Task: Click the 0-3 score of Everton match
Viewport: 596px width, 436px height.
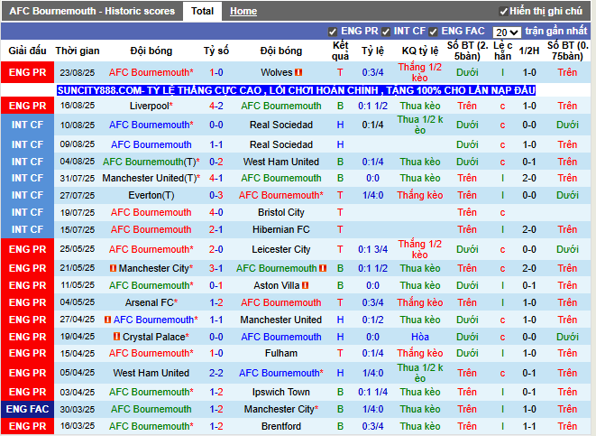Action: (x=215, y=195)
